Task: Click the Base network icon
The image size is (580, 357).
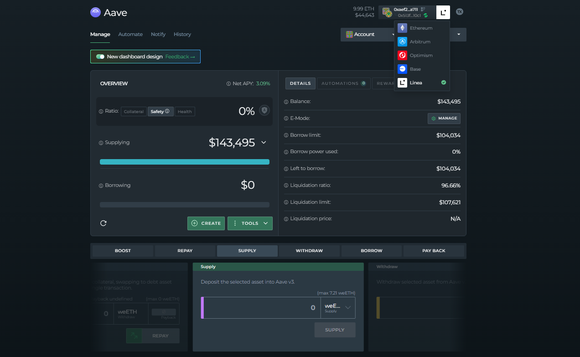Action: click(402, 69)
